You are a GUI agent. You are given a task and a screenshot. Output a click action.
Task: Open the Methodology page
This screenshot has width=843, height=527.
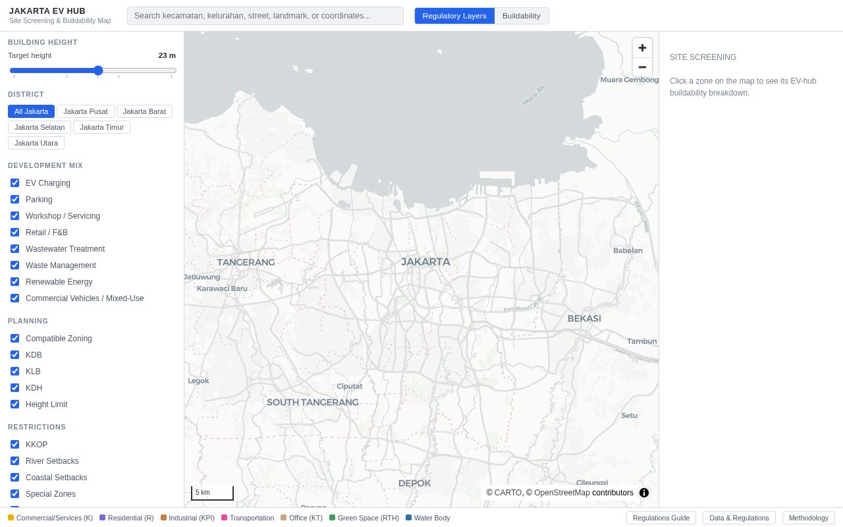point(809,518)
